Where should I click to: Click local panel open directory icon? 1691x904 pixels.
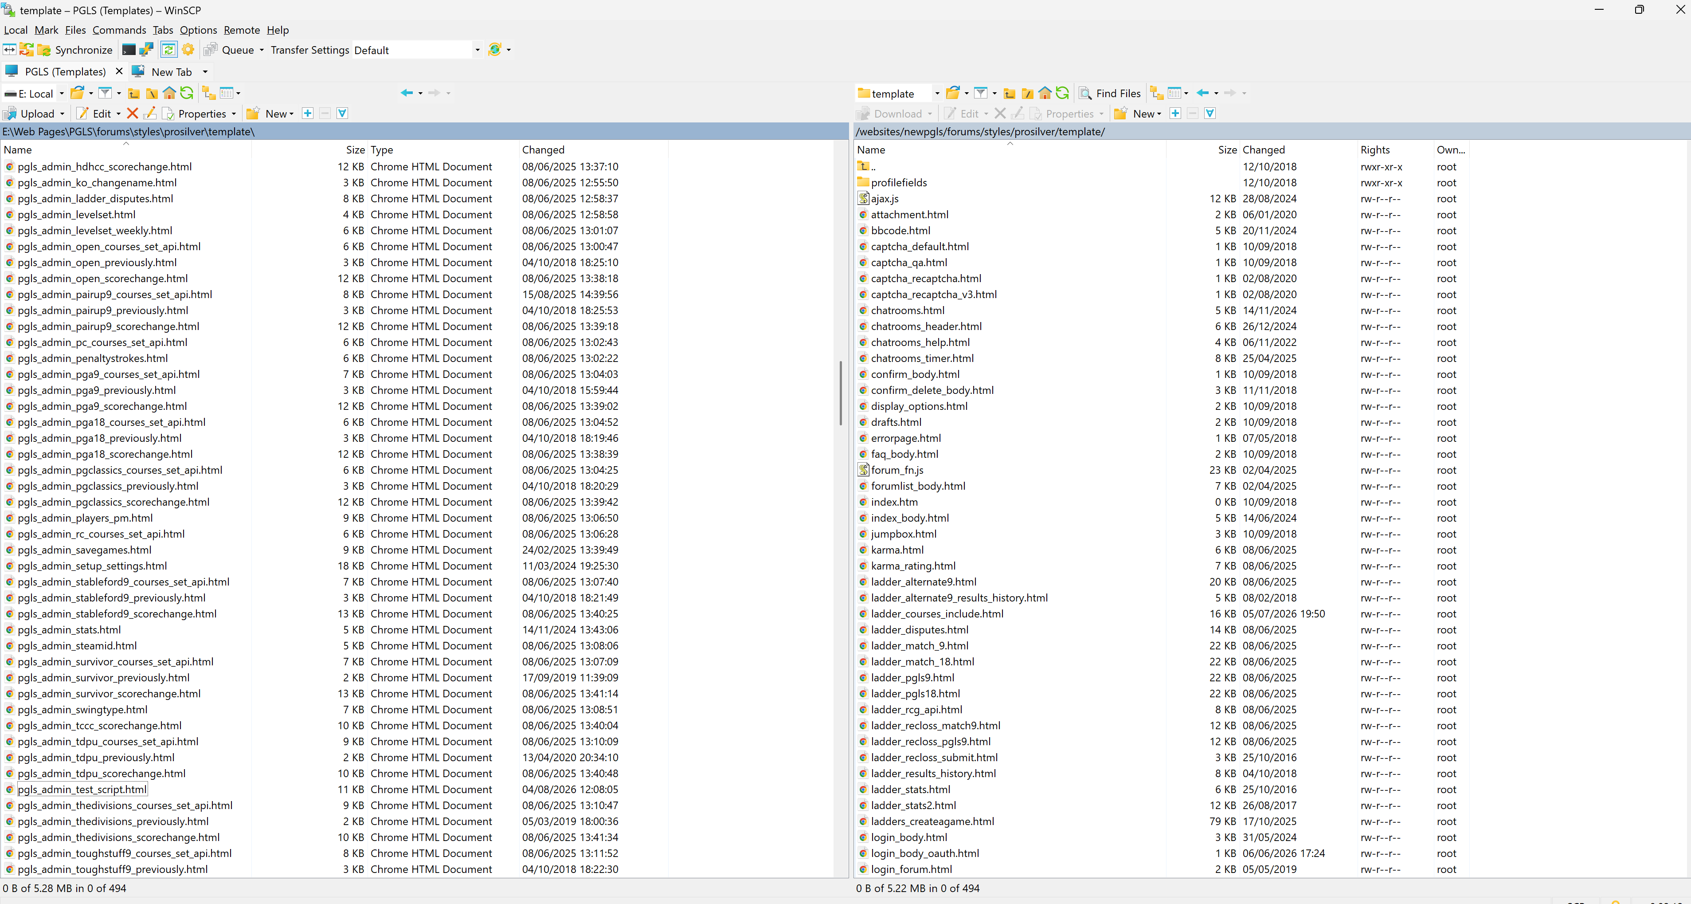[77, 93]
